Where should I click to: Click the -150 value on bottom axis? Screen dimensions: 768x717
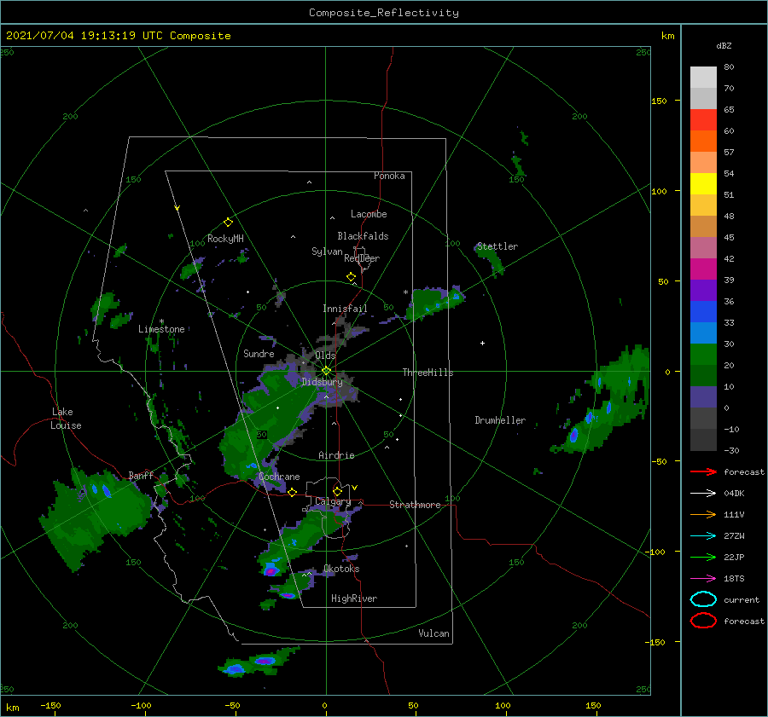50,705
